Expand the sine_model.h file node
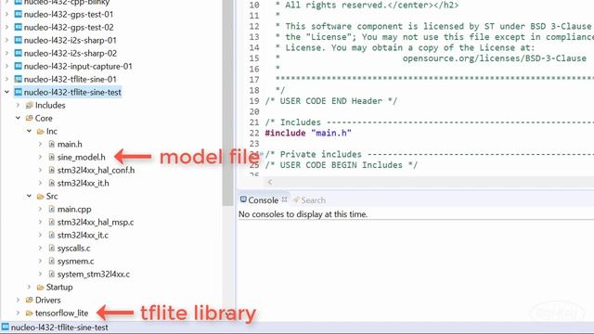This screenshot has width=594, height=334. [40, 157]
